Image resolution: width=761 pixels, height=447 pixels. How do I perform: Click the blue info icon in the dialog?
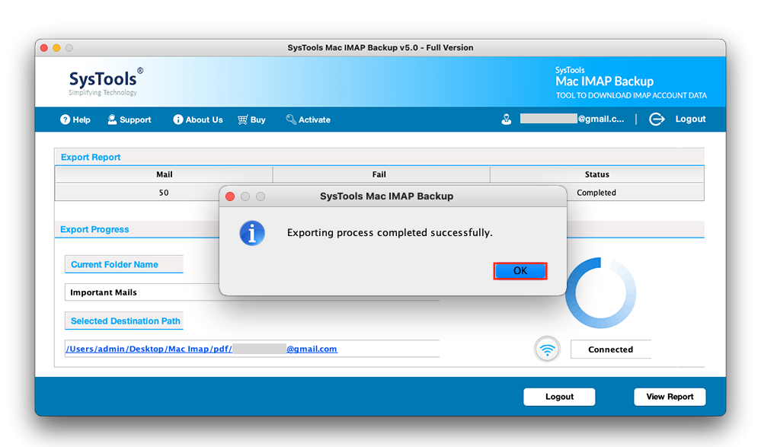coord(252,233)
